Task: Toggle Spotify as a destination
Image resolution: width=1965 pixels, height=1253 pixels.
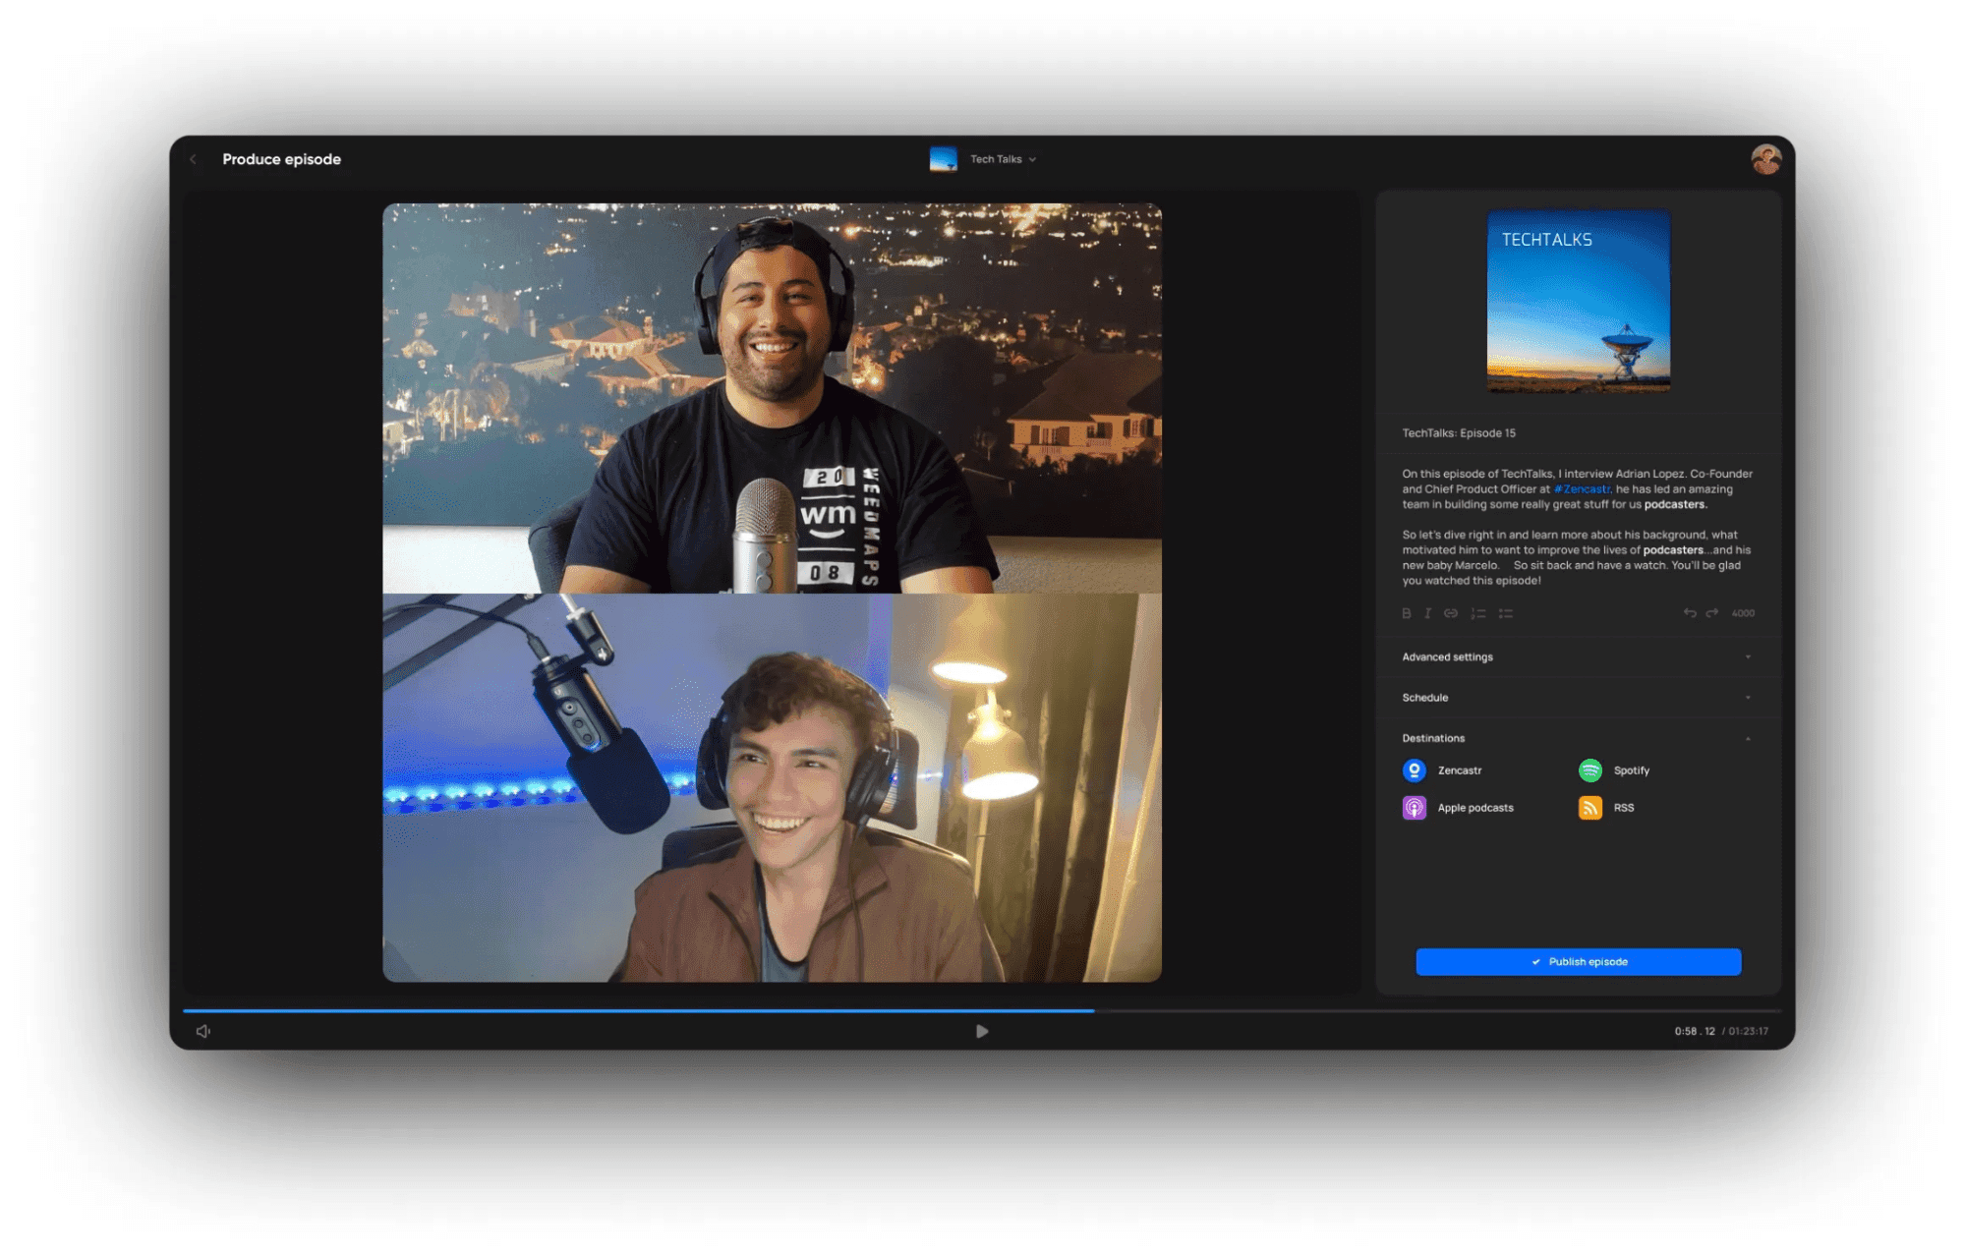Action: point(1590,770)
